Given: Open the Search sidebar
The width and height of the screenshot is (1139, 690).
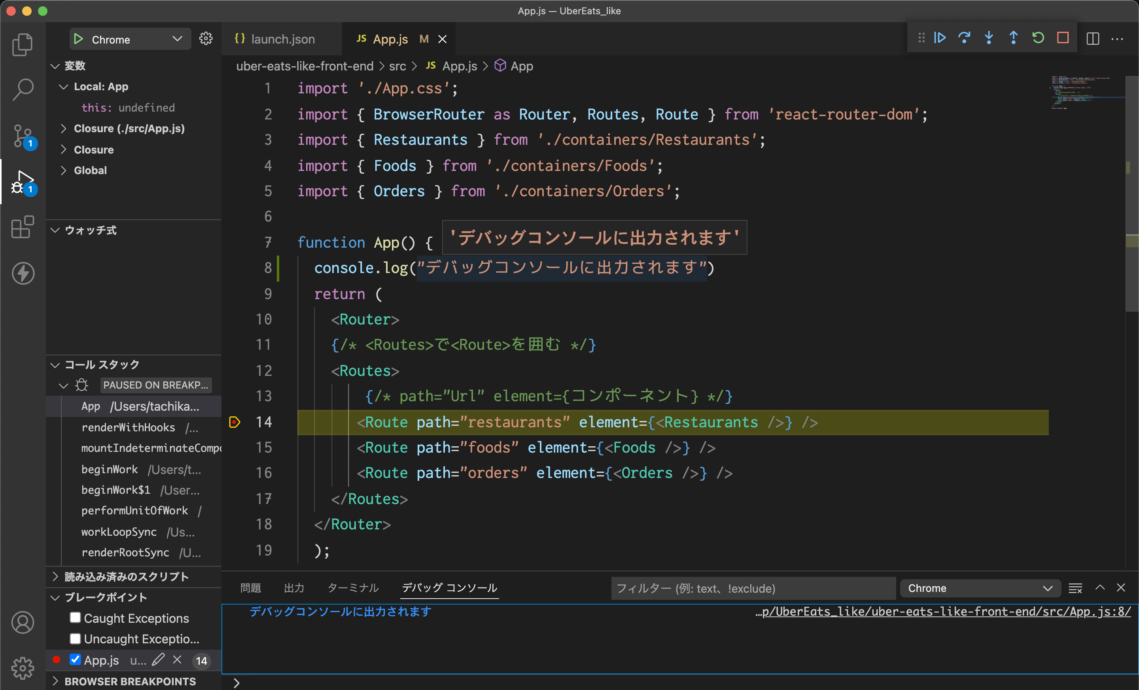Looking at the screenshot, I should (23, 89).
